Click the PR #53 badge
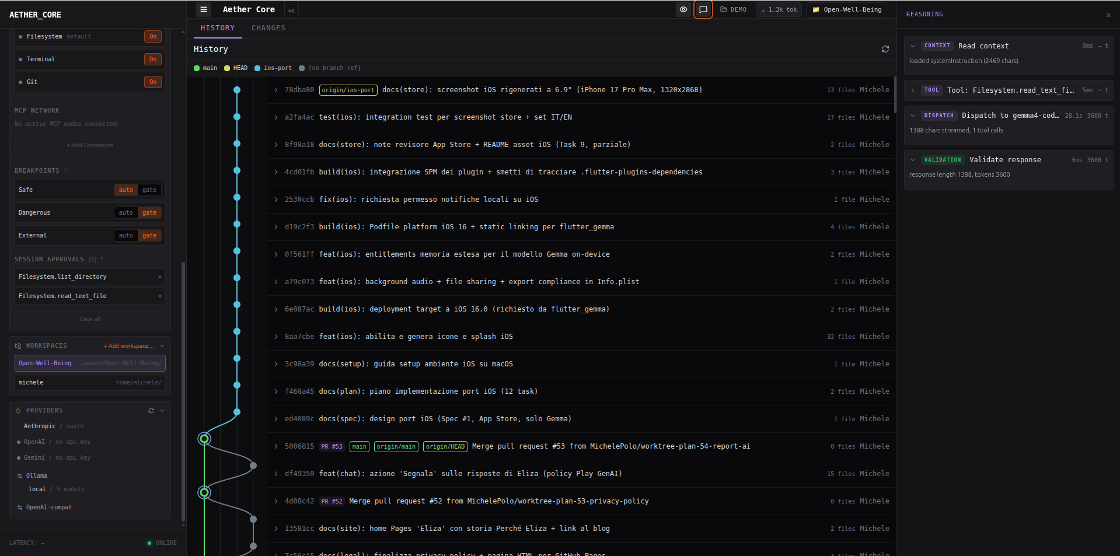The image size is (1120, 556). point(332,447)
